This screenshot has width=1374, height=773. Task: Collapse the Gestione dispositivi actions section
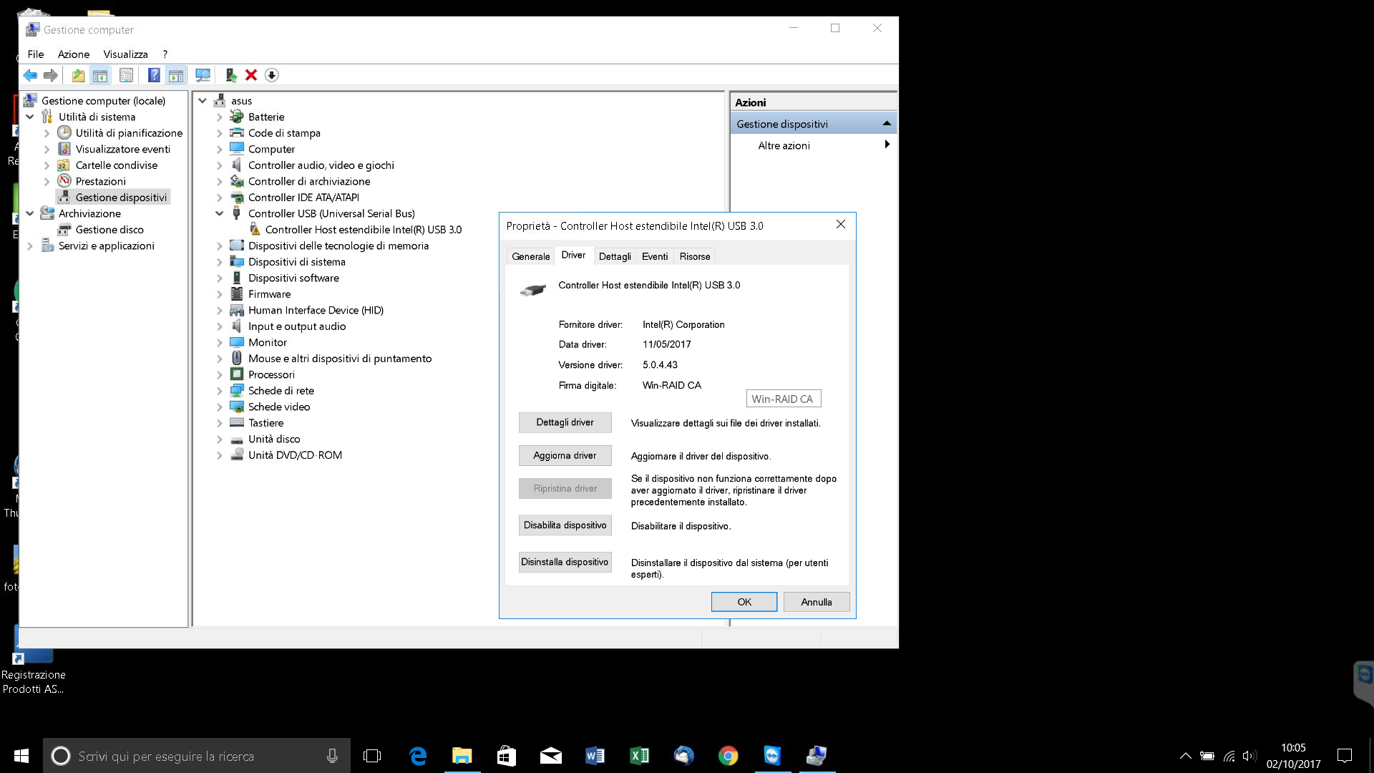click(887, 123)
